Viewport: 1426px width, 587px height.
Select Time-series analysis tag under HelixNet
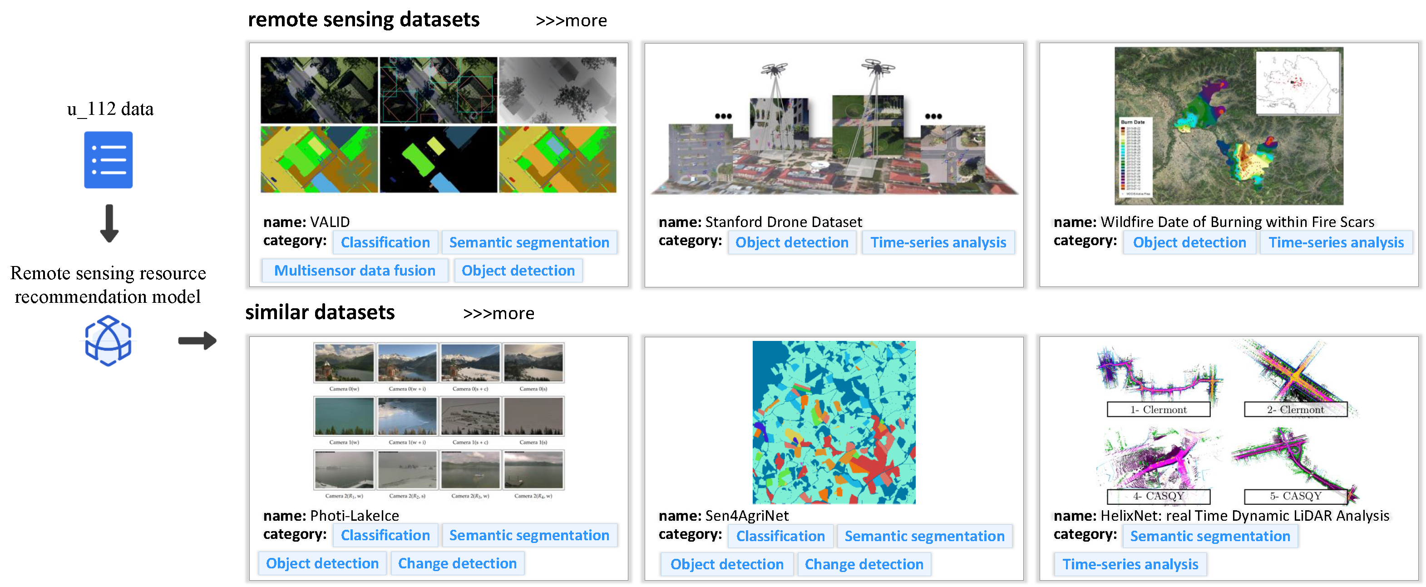[1130, 564]
